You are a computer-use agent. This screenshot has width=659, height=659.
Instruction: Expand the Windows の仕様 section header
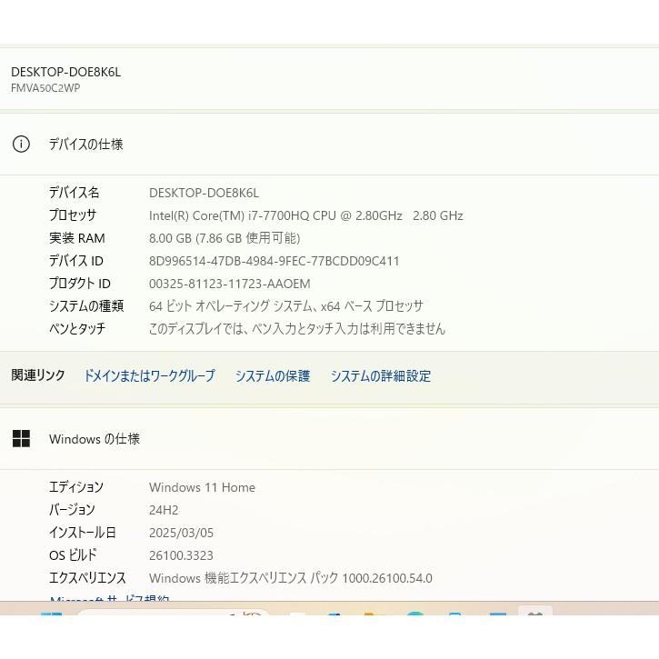pyautogui.click(x=329, y=439)
